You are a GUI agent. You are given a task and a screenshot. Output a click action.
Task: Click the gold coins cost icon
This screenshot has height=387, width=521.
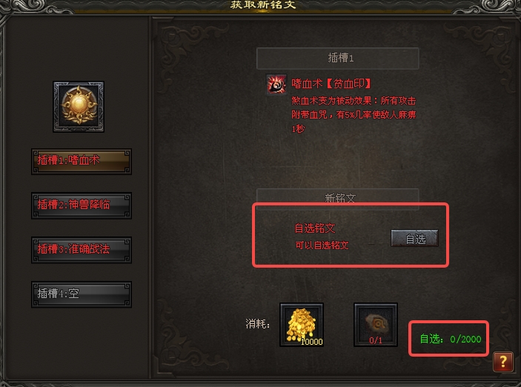click(x=302, y=325)
